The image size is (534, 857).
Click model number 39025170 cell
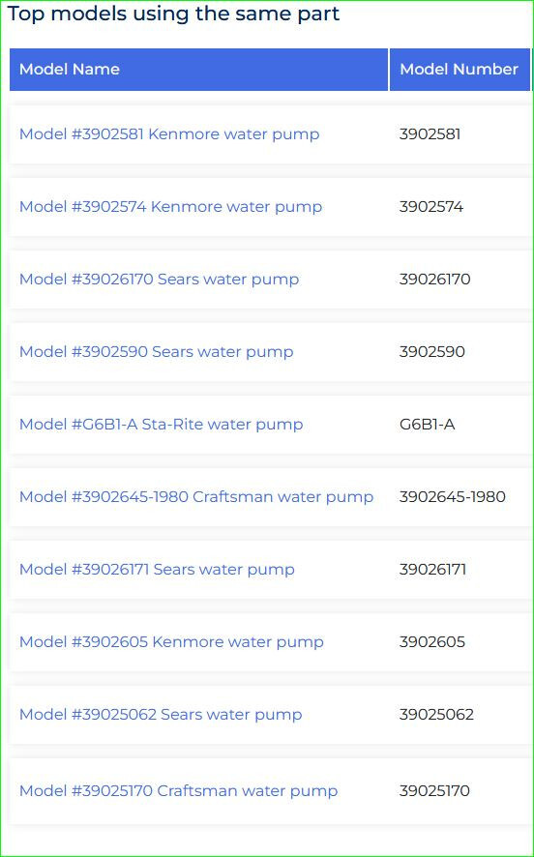point(434,791)
